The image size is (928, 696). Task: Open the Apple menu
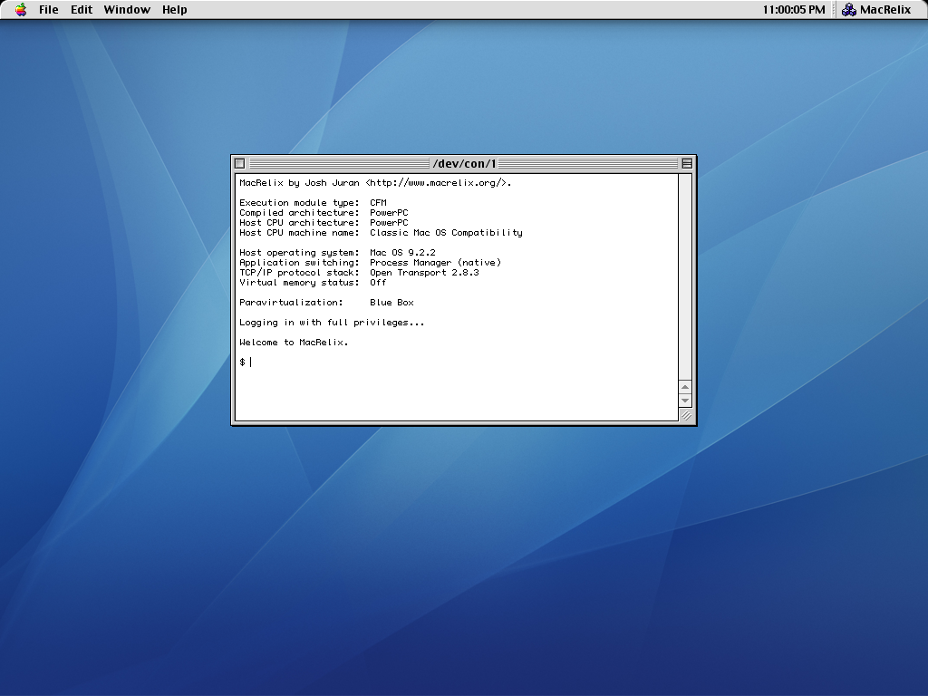pyautogui.click(x=21, y=9)
